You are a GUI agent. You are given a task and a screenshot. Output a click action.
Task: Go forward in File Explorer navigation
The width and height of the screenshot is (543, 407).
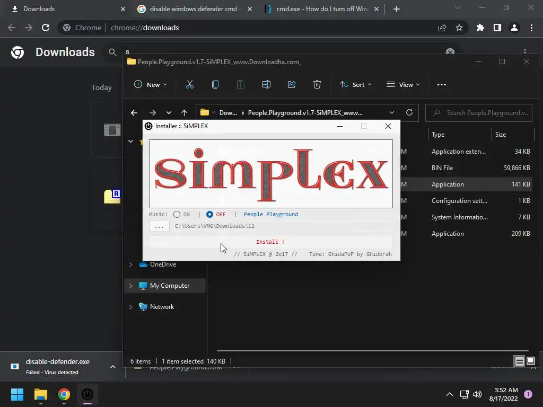click(152, 113)
